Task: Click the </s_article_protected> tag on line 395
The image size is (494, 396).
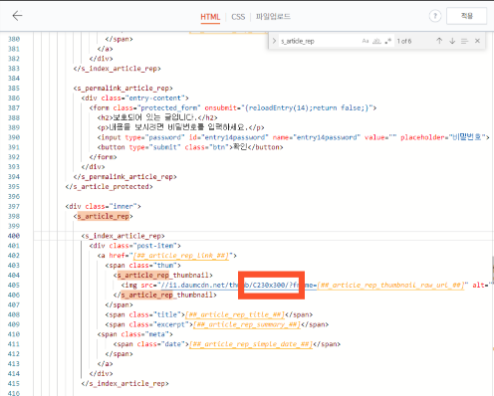Action: [x=110, y=187]
